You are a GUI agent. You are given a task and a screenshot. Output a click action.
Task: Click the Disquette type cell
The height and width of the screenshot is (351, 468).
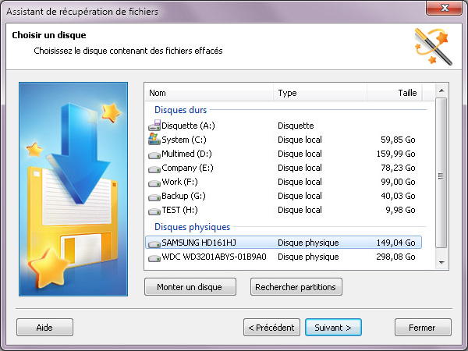click(296, 126)
